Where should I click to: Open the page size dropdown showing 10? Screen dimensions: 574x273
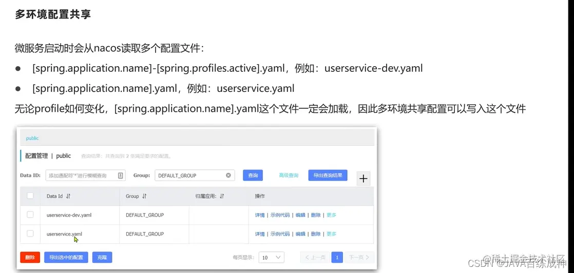point(271,258)
